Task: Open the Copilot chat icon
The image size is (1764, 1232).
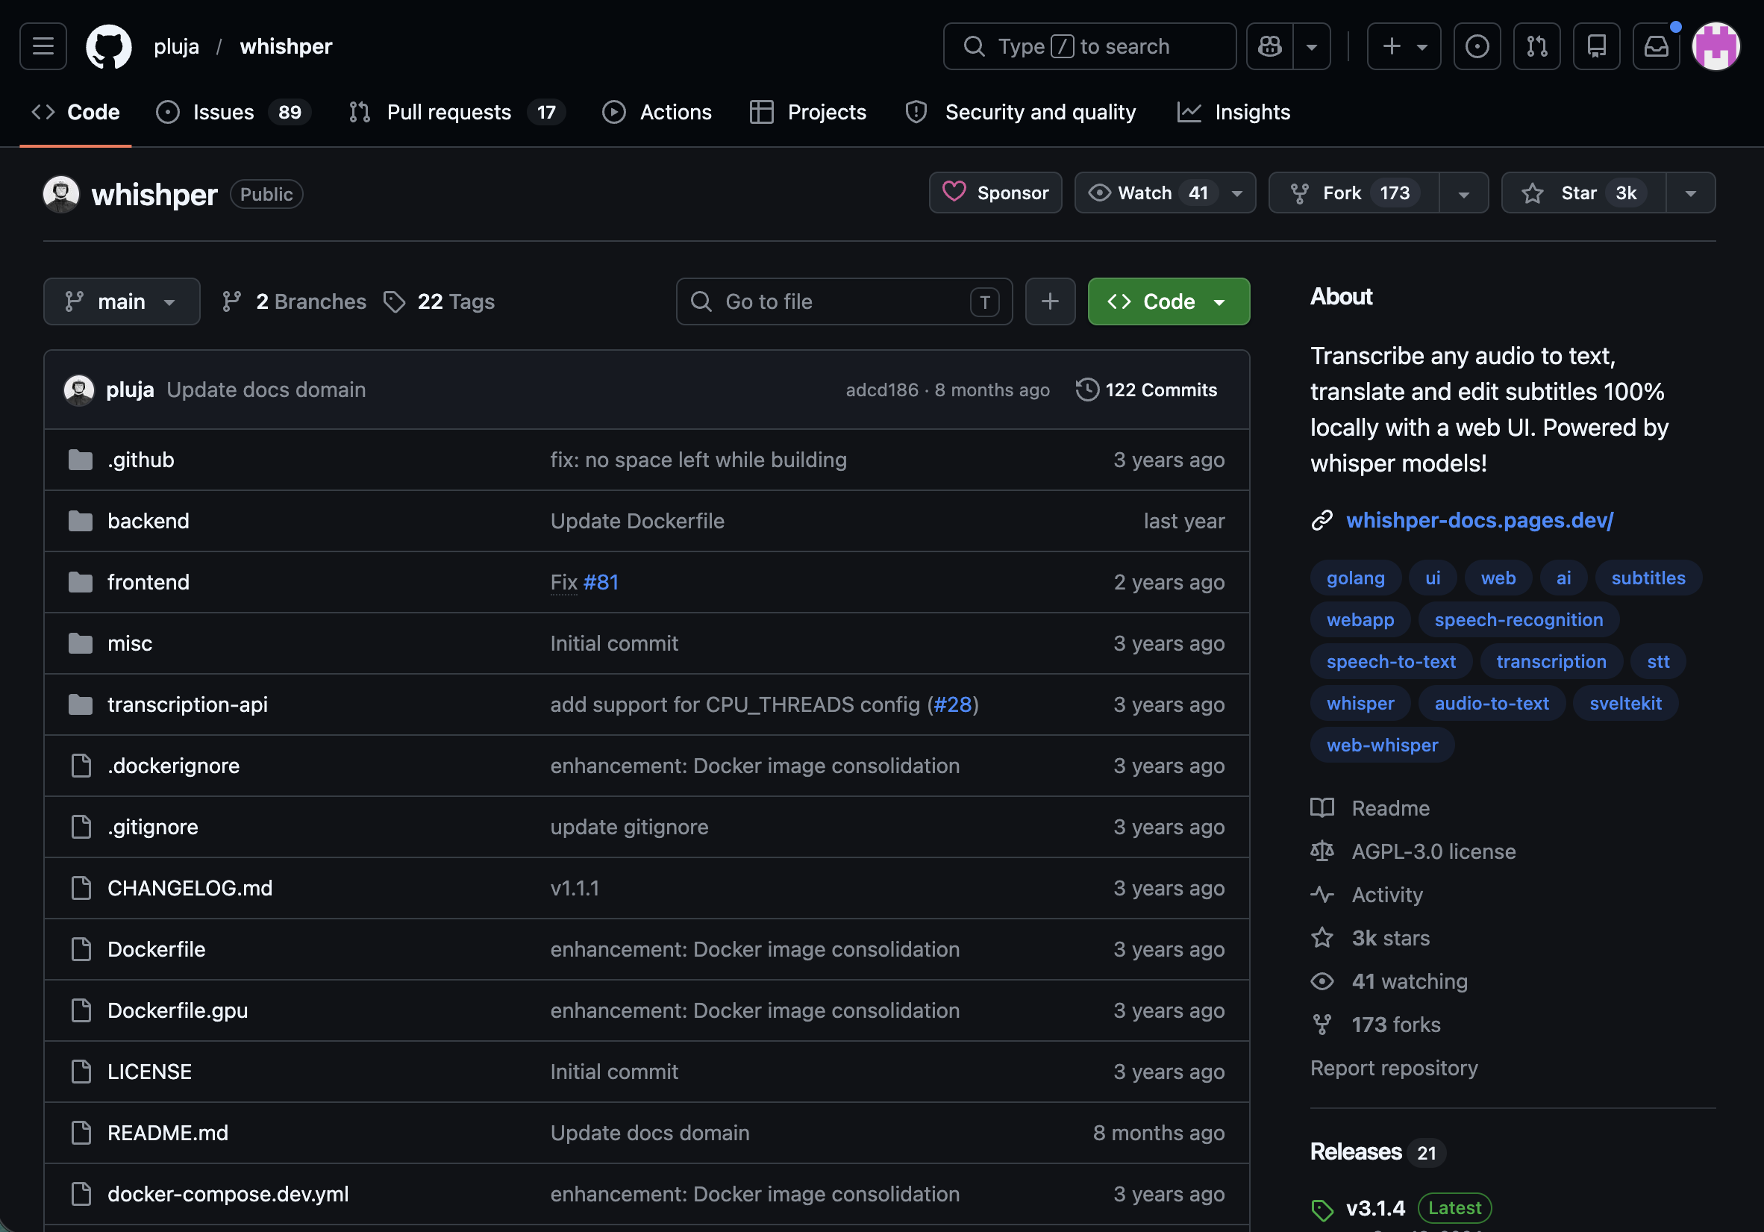Action: click(x=1269, y=46)
